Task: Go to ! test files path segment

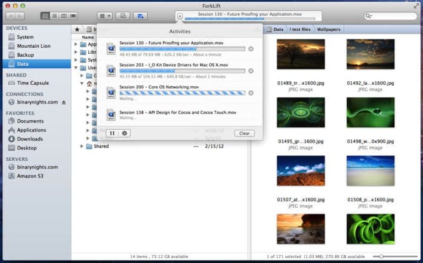Action: pos(300,29)
